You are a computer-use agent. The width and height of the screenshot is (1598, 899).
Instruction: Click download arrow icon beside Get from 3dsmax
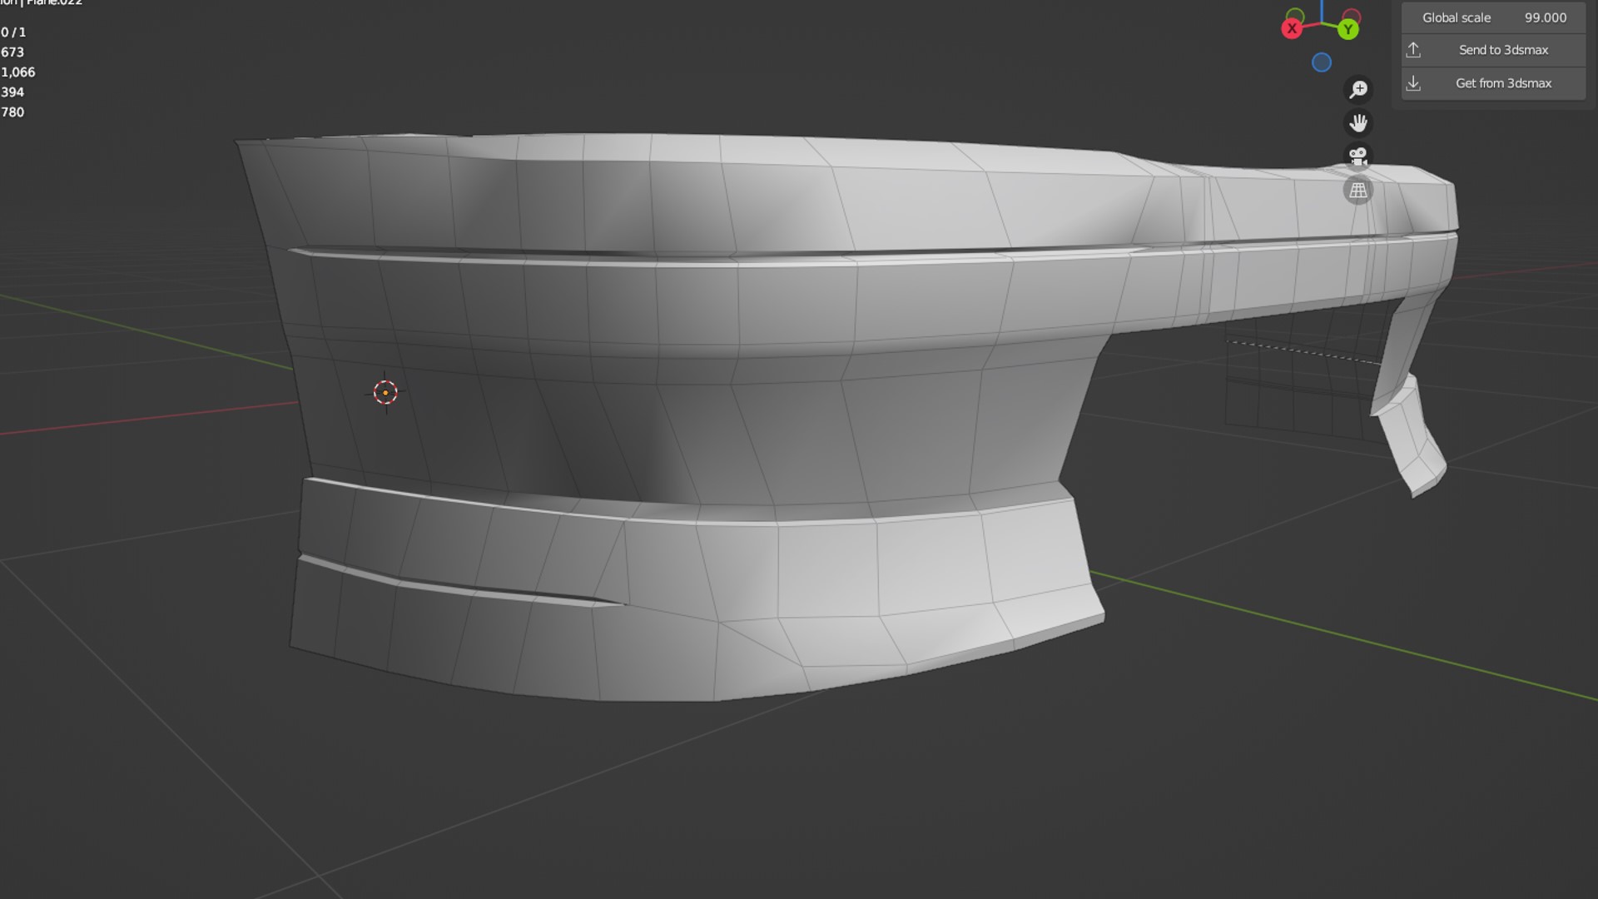(x=1413, y=83)
